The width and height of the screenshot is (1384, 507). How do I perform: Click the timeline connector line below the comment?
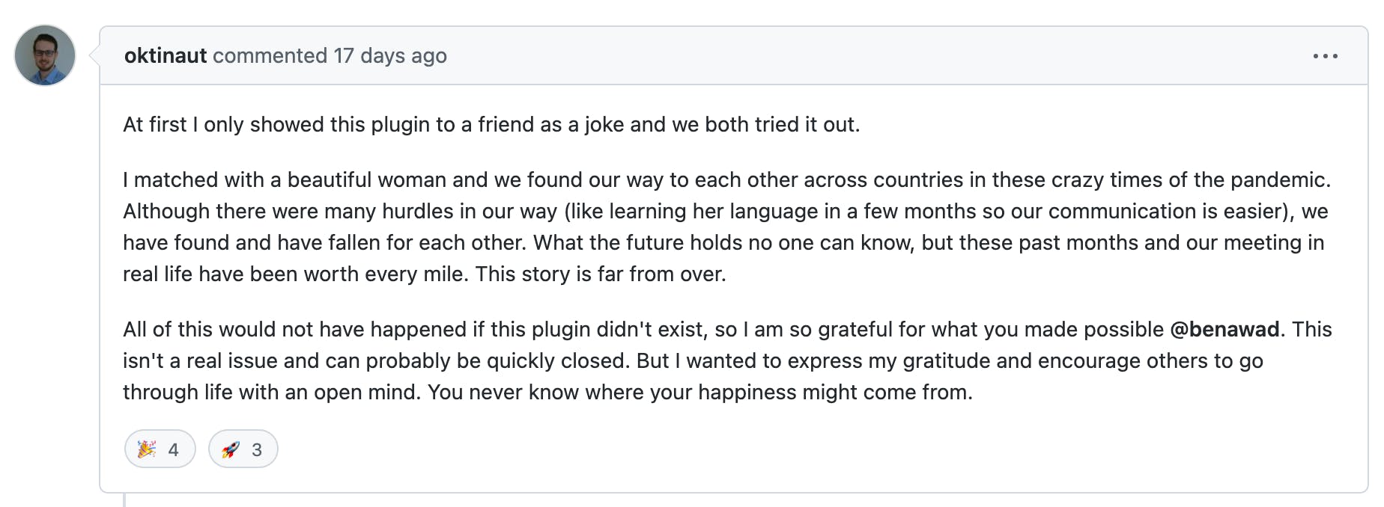(x=124, y=500)
